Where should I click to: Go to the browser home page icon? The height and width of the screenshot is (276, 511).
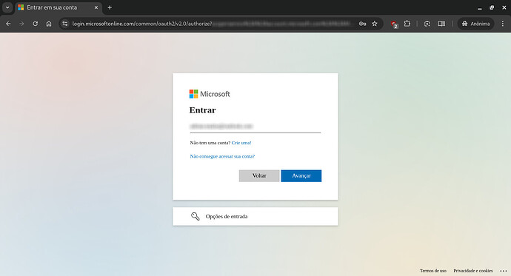tap(49, 24)
